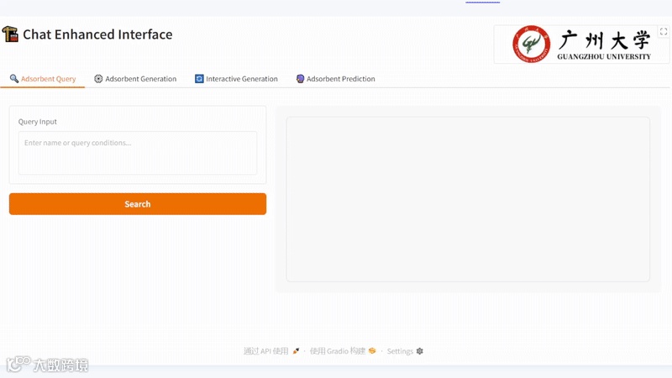Click the Query Input label
The image size is (672, 378).
(x=37, y=122)
